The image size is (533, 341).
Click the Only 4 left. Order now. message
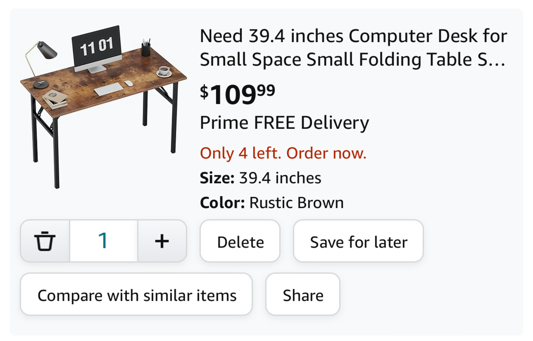[283, 153]
